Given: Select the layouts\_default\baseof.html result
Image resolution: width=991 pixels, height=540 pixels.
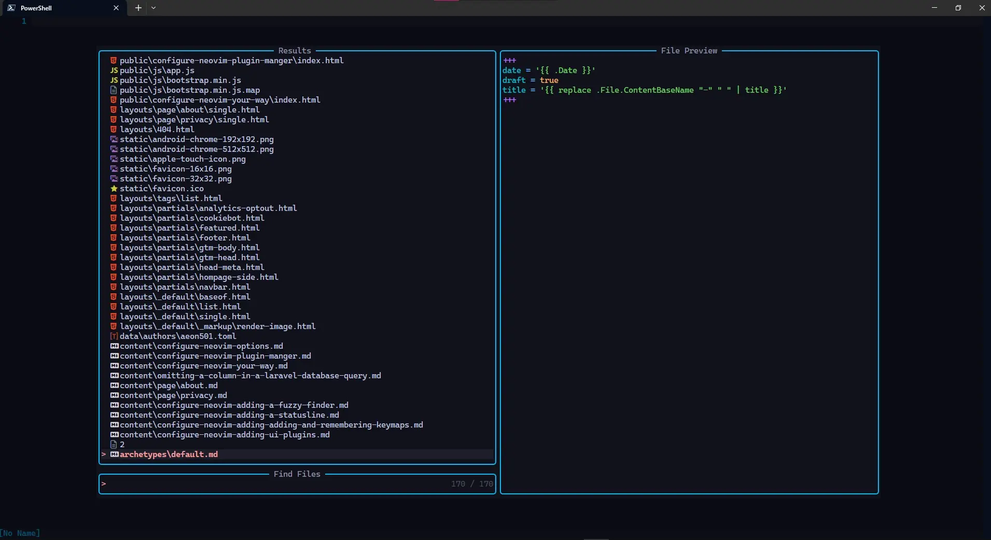Looking at the screenshot, I should [185, 297].
